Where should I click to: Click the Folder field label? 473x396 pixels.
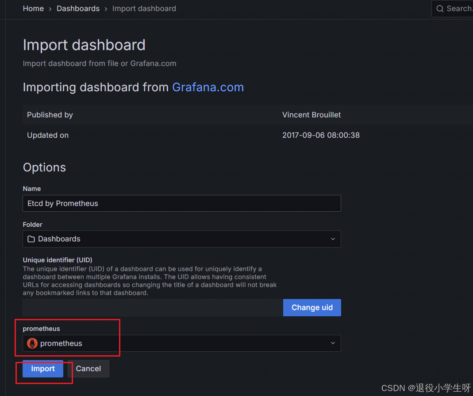(x=33, y=225)
